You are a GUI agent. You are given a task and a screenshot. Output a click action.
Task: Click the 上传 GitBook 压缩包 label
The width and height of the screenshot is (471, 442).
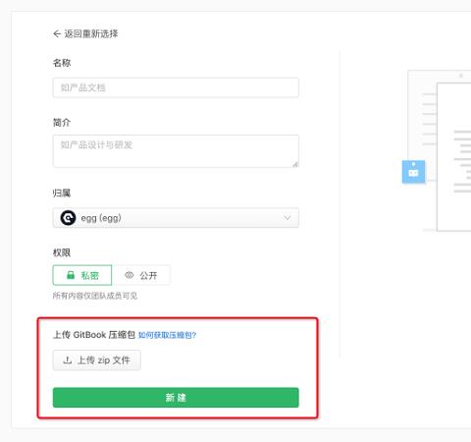coord(94,335)
